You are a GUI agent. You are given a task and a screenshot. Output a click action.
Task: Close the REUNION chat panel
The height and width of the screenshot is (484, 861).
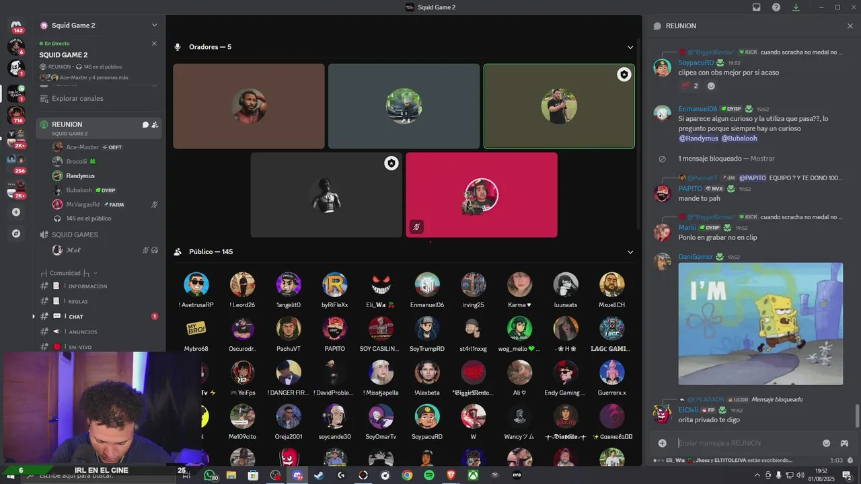850,26
